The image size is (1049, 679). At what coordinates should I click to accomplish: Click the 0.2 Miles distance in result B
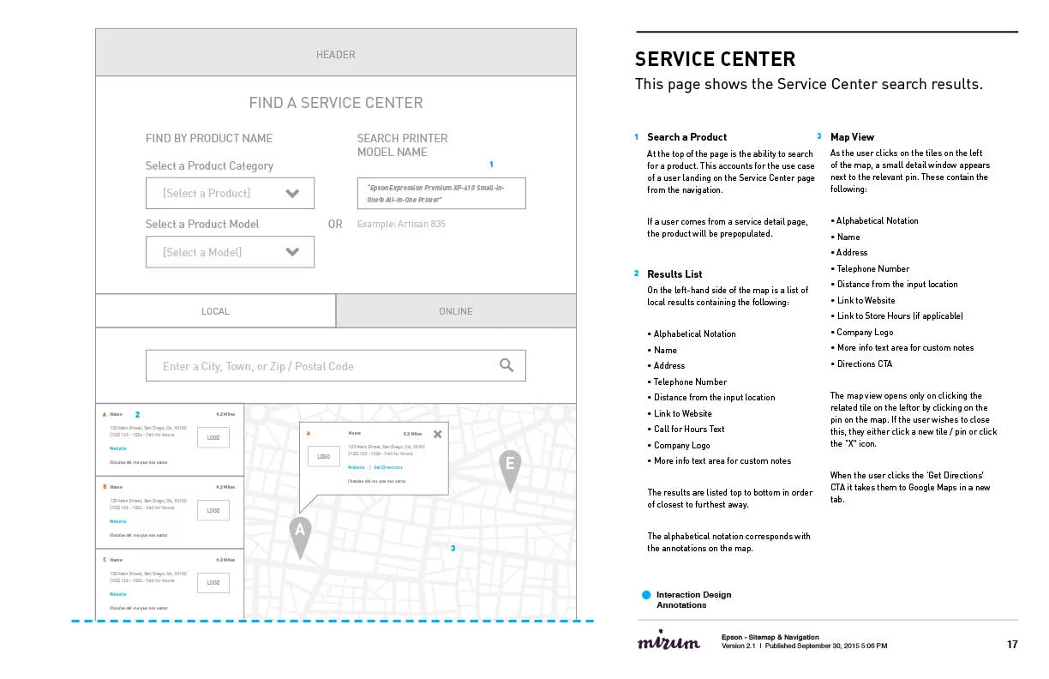point(225,487)
